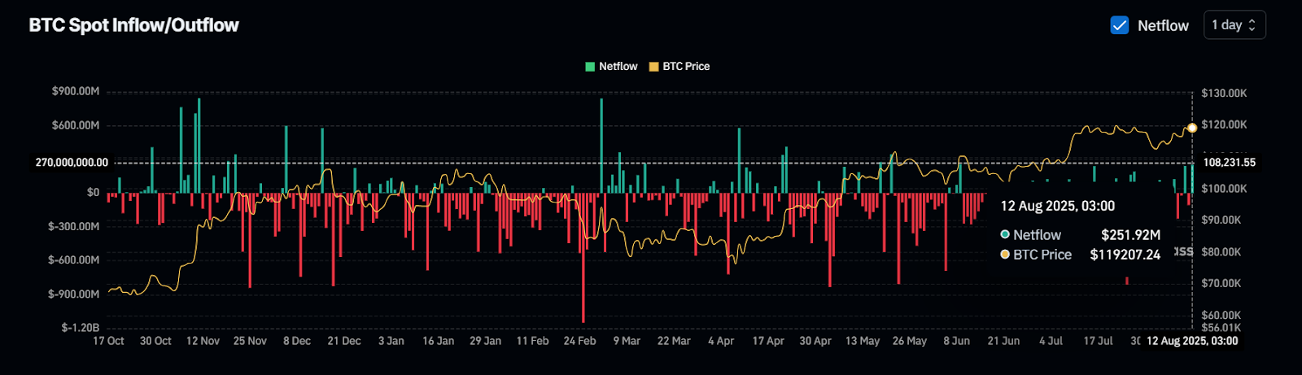1302x375 pixels.
Task: Click the 8 Jun x-axis date label
Action: pos(956,341)
